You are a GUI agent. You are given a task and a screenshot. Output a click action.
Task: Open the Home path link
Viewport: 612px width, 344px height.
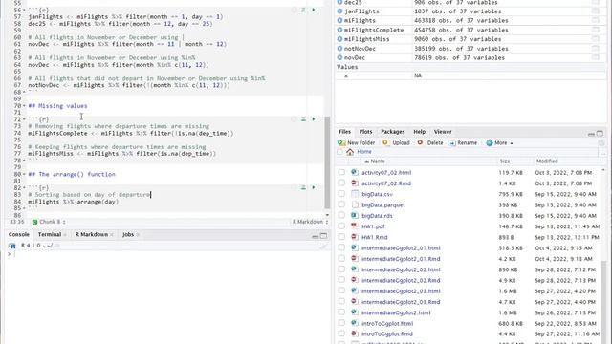coord(364,152)
